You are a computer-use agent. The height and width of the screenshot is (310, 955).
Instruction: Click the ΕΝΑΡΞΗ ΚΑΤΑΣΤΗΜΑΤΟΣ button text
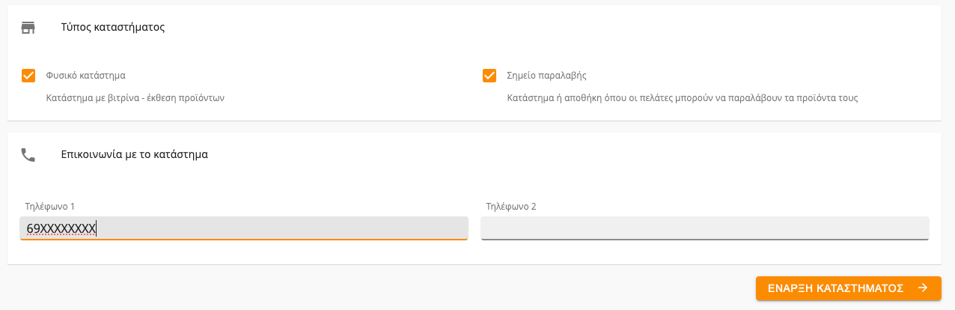[x=836, y=288]
